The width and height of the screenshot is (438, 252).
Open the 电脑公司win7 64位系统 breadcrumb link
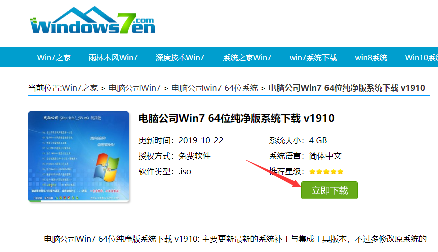(x=214, y=88)
